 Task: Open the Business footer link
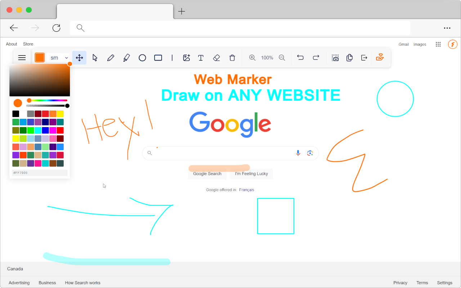47,283
